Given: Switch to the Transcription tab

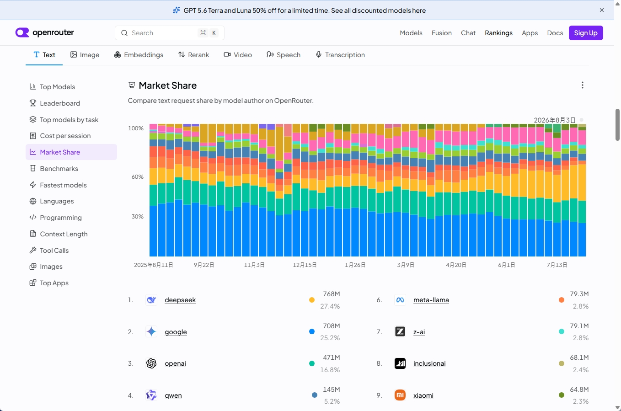Looking at the screenshot, I should coord(340,55).
